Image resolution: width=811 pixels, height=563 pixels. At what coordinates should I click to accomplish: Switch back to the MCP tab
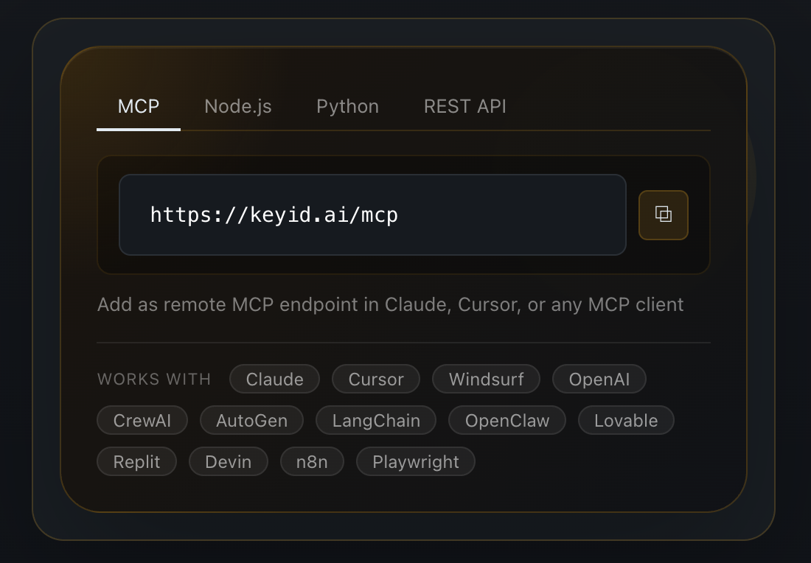click(x=138, y=107)
